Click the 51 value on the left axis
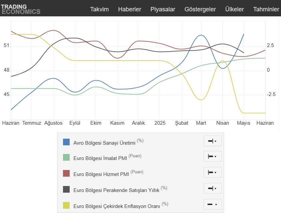The height and width of the screenshot is (215, 281). (x=6, y=45)
